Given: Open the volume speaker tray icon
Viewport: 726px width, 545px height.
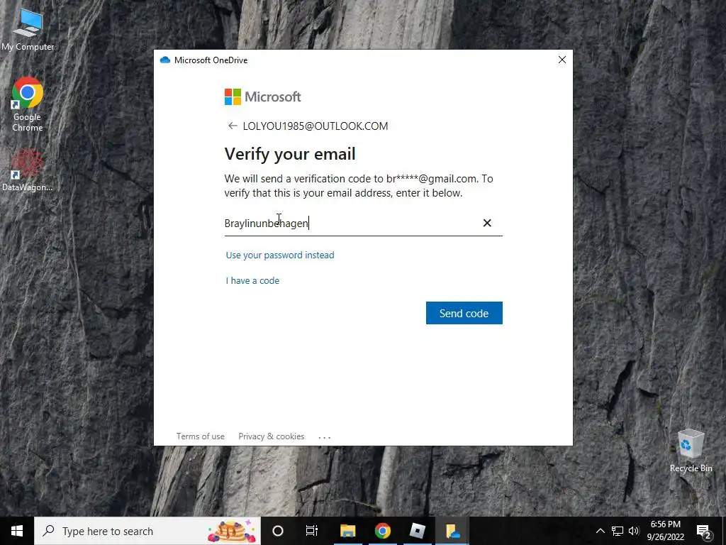Looking at the screenshot, I should coord(634,531).
